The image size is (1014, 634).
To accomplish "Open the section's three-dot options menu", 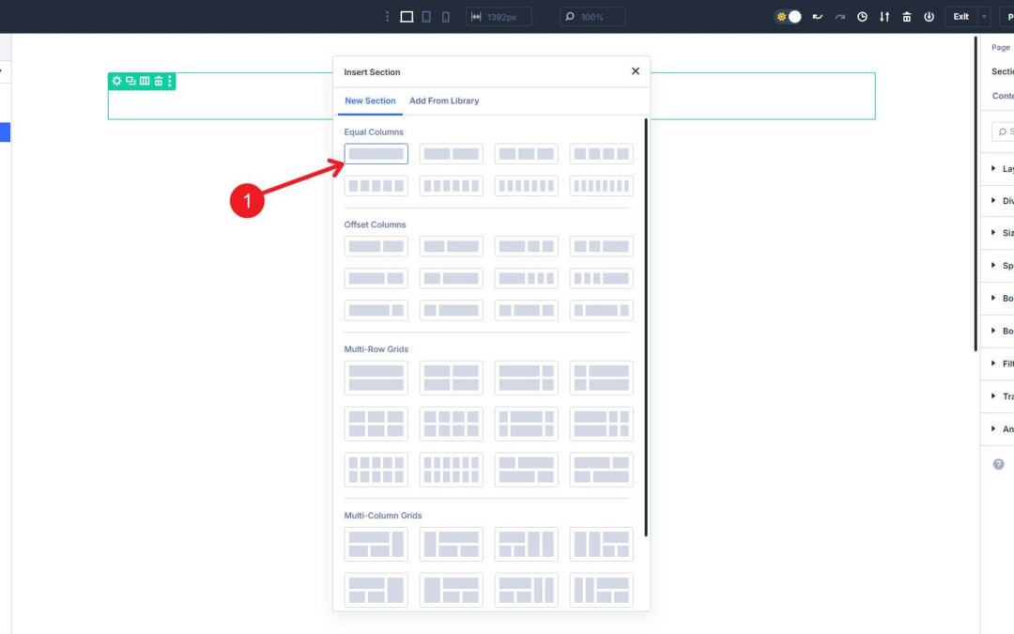I will pyautogui.click(x=169, y=81).
